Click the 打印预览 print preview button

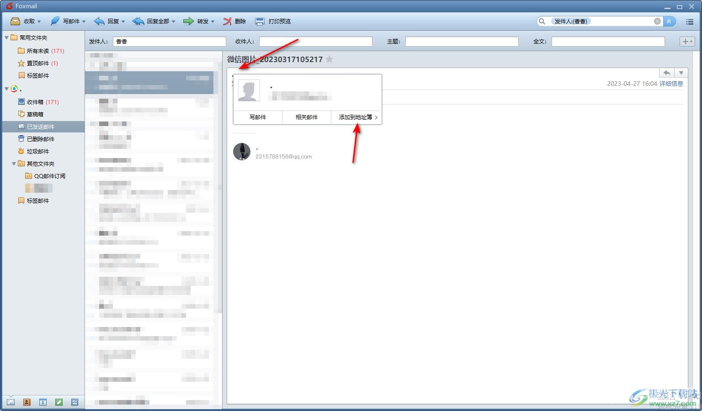(273, 21)
